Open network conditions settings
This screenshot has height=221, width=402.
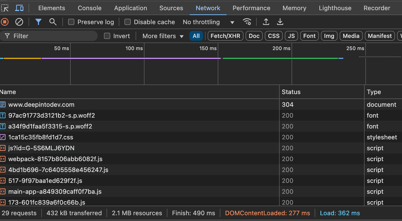click(247, 22)
